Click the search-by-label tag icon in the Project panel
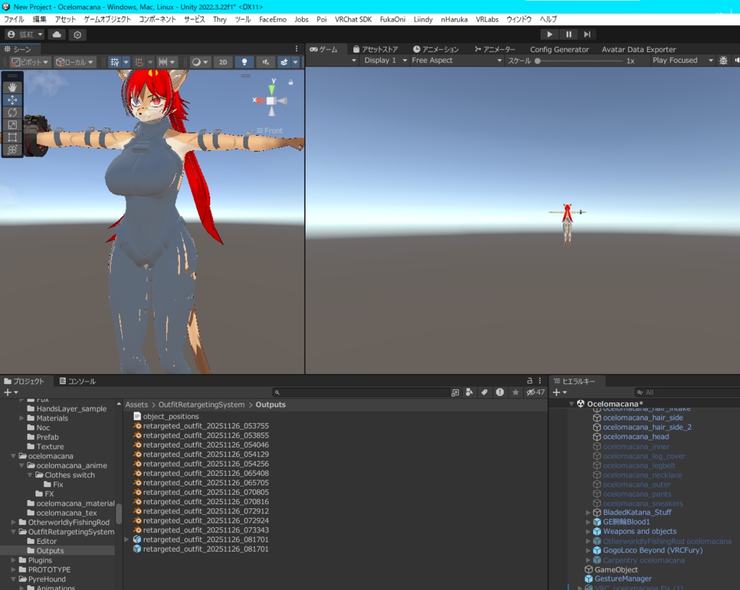Viewport: 740px width, 590px height. click(x=484, y=392)
